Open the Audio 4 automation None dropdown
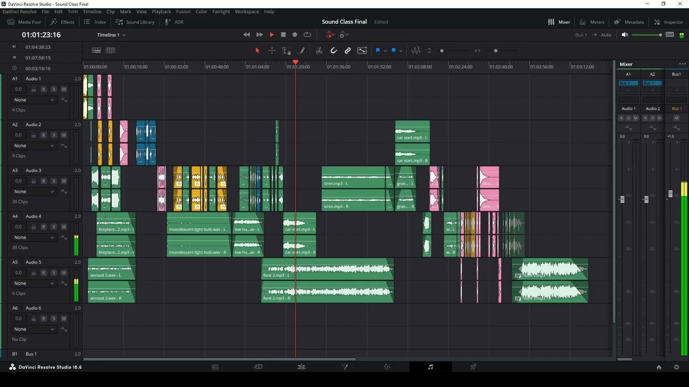689x387 pixels. click(34, 238)
